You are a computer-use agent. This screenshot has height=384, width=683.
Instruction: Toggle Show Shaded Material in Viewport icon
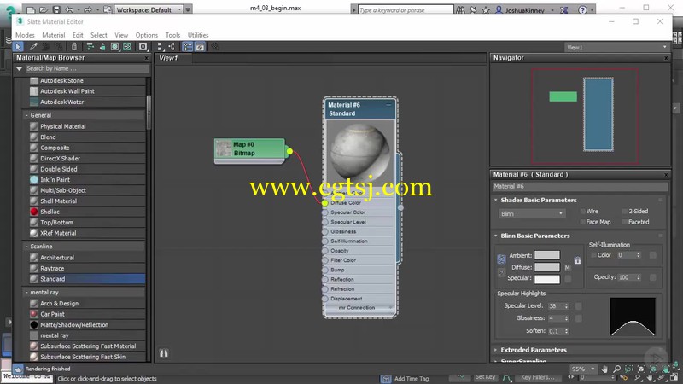(114, 47)
